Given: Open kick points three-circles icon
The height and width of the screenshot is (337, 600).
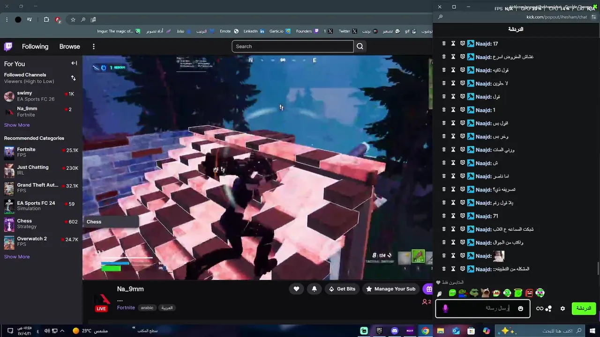Looking at the screenshot, I should (548, 308).
